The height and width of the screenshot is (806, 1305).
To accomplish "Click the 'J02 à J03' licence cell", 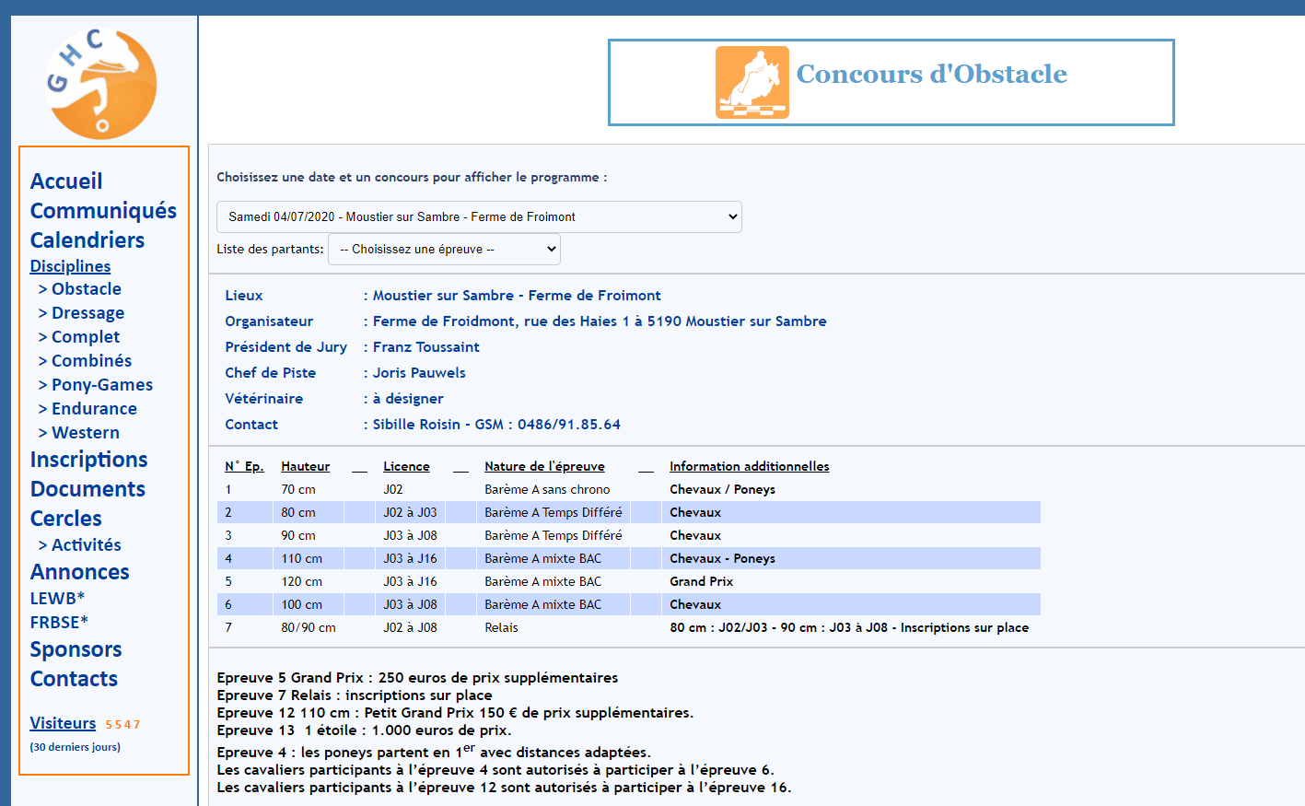I will click(410, 512).
